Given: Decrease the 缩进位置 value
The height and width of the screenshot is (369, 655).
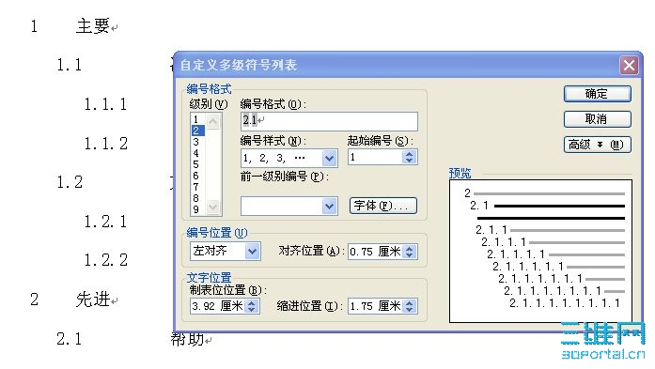Looking at the screenshot, I should (x=410, y=310).
